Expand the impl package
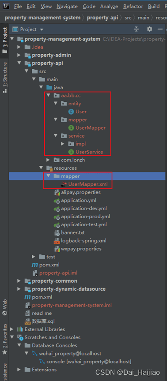 click(x=63, y=144)
